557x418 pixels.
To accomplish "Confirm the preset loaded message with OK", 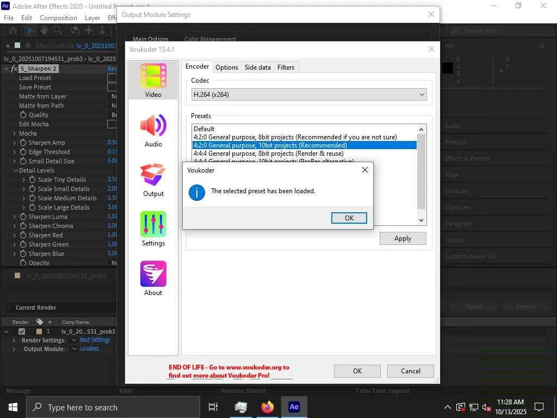I will (x=349, y=218).
